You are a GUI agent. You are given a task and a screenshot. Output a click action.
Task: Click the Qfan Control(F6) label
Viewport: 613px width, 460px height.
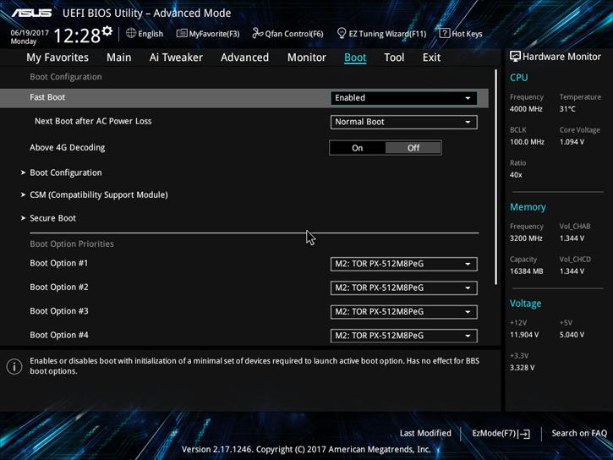294,34
